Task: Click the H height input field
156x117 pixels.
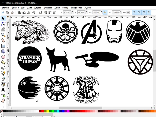Action: coord(116,13)
